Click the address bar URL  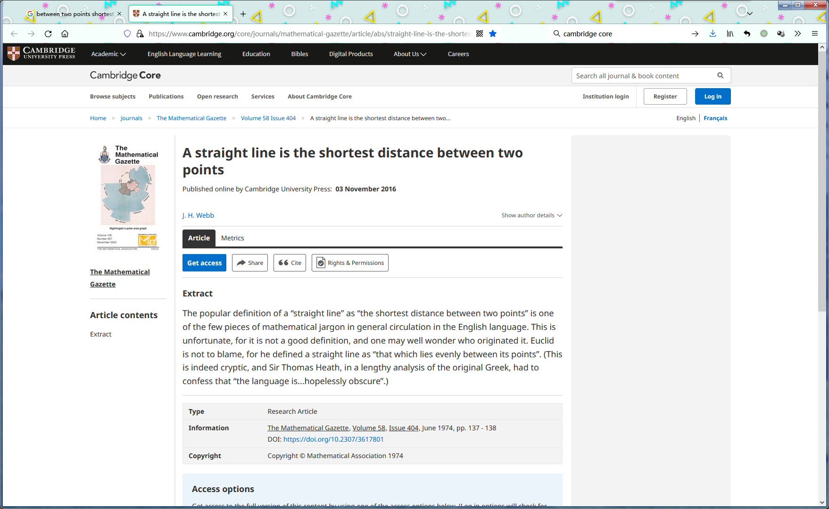coord(309,34)
